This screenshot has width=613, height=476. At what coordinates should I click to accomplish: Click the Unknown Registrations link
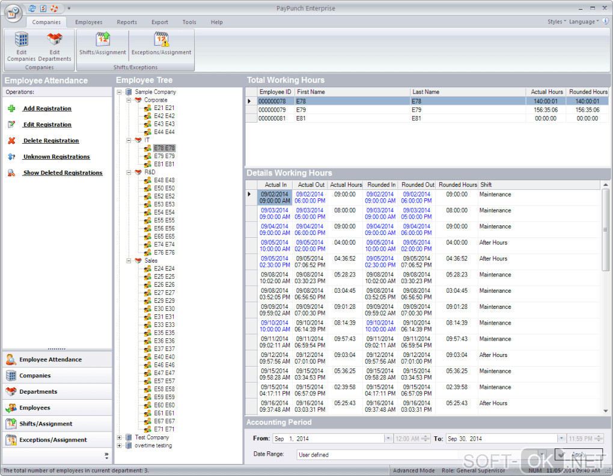tap(56, 157)
